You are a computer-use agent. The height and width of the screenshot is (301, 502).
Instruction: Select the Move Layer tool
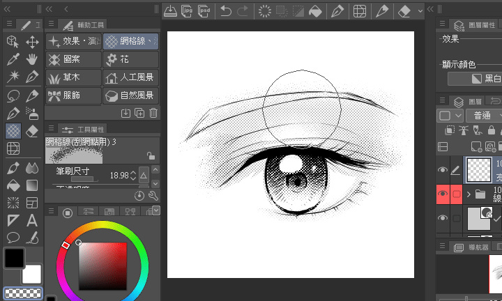32,43
